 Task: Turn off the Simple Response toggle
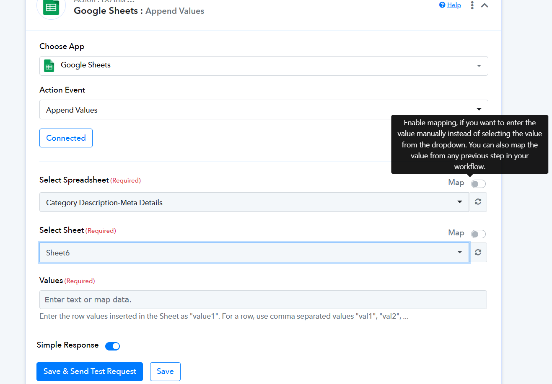coord(112,346)
